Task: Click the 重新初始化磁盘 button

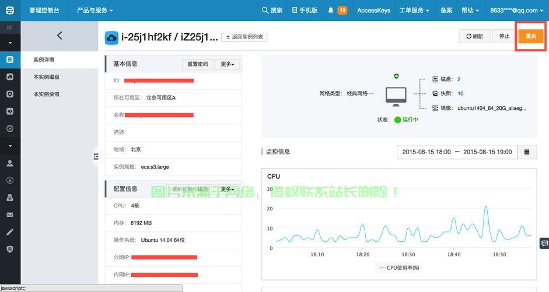Action: (x=190, y=189)
